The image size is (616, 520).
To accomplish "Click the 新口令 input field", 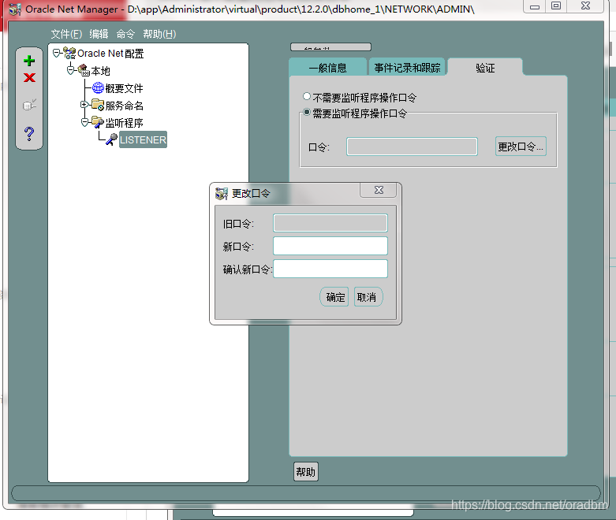I will click(330, 246).
